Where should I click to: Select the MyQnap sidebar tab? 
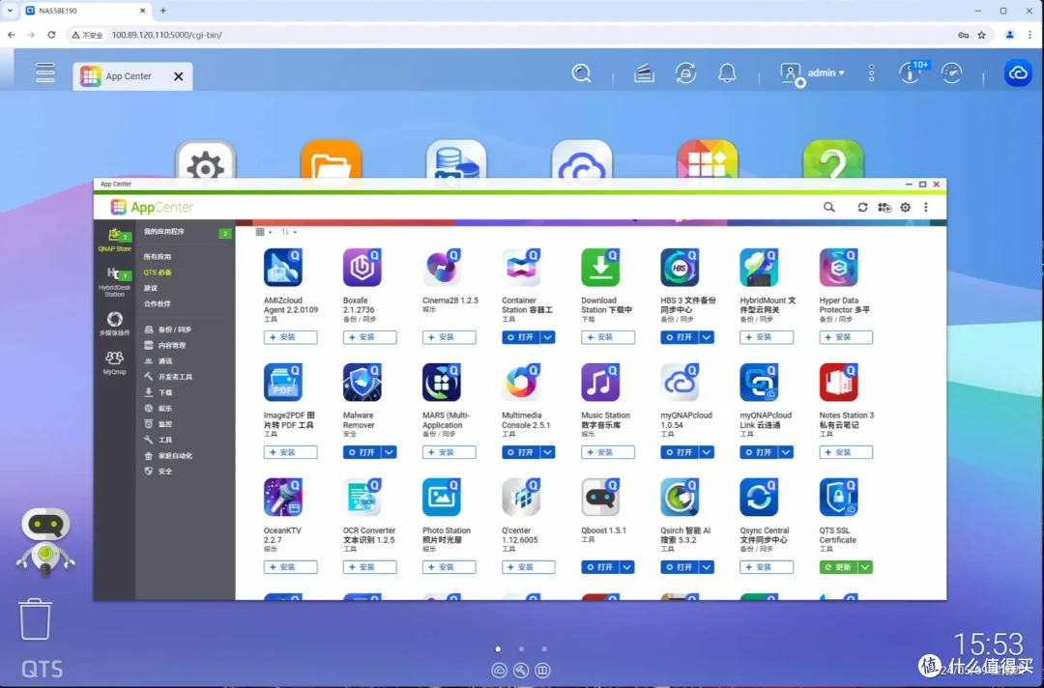114,363
